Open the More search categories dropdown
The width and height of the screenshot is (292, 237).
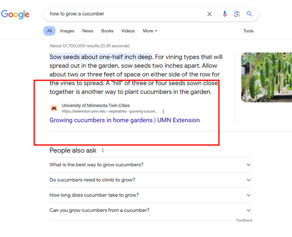[150, 31]
